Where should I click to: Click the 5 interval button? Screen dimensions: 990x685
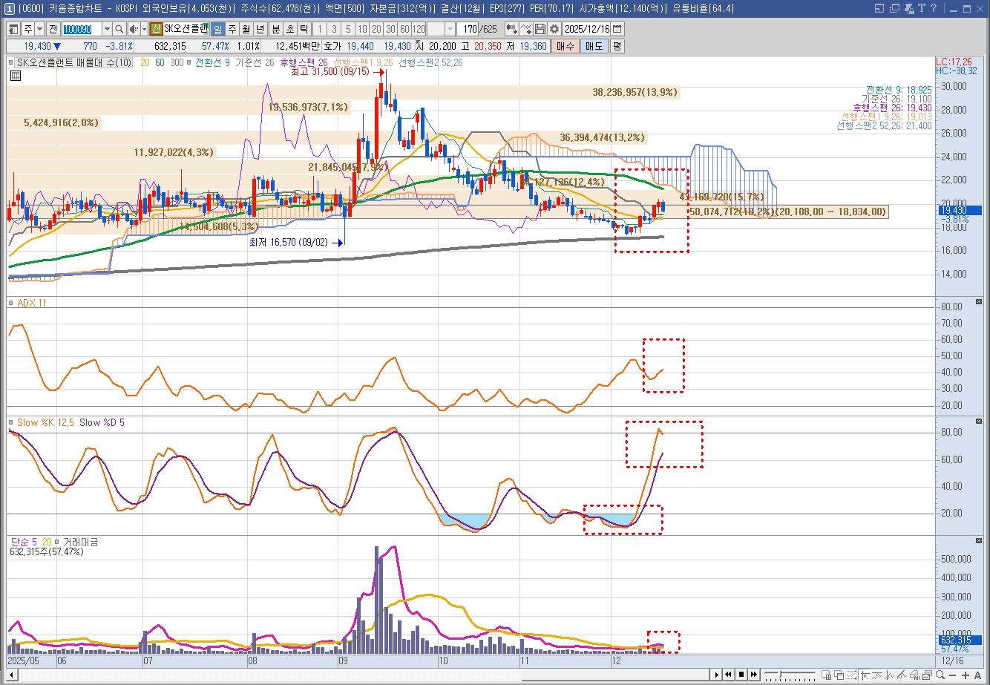348,29
